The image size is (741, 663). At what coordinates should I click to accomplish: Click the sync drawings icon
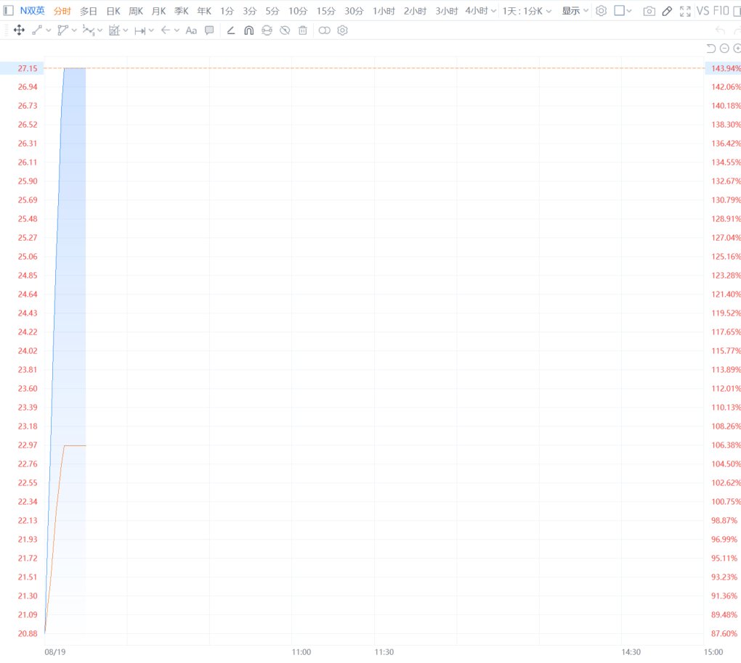pyautogui.click(x=267, y=30)
